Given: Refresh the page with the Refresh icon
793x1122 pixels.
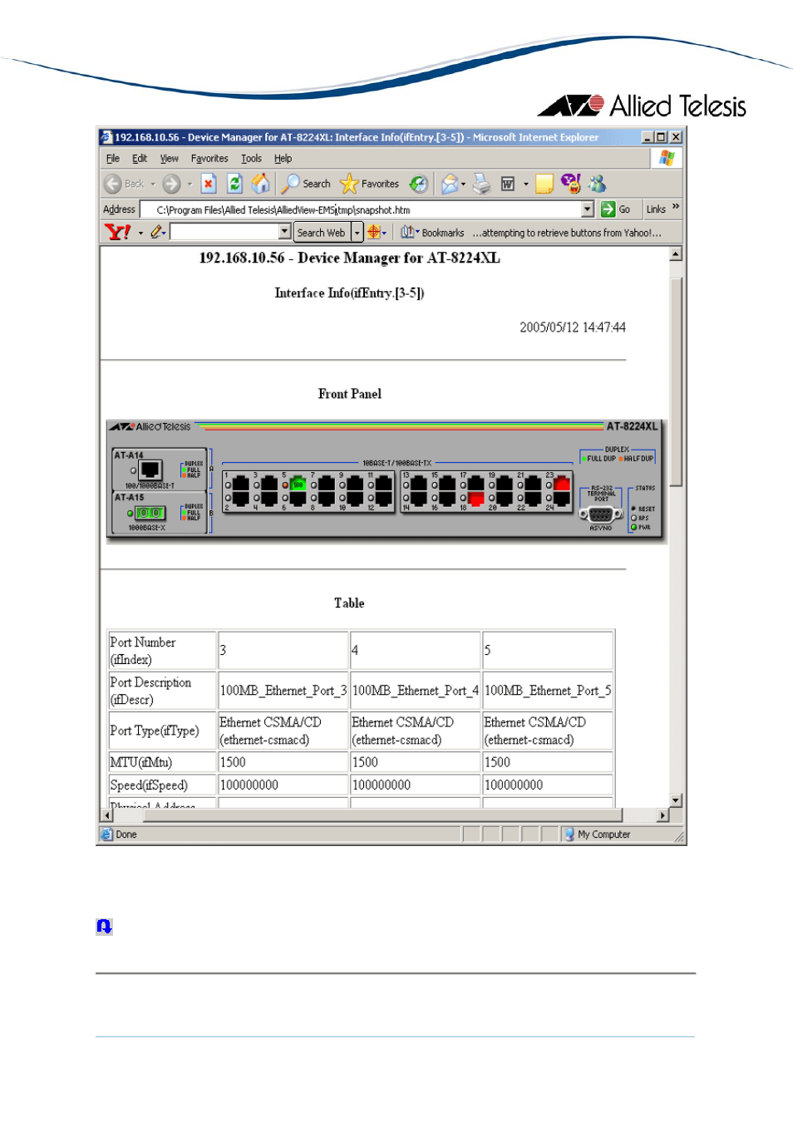Looking at the screenshot, I should (x=234, y=184).
